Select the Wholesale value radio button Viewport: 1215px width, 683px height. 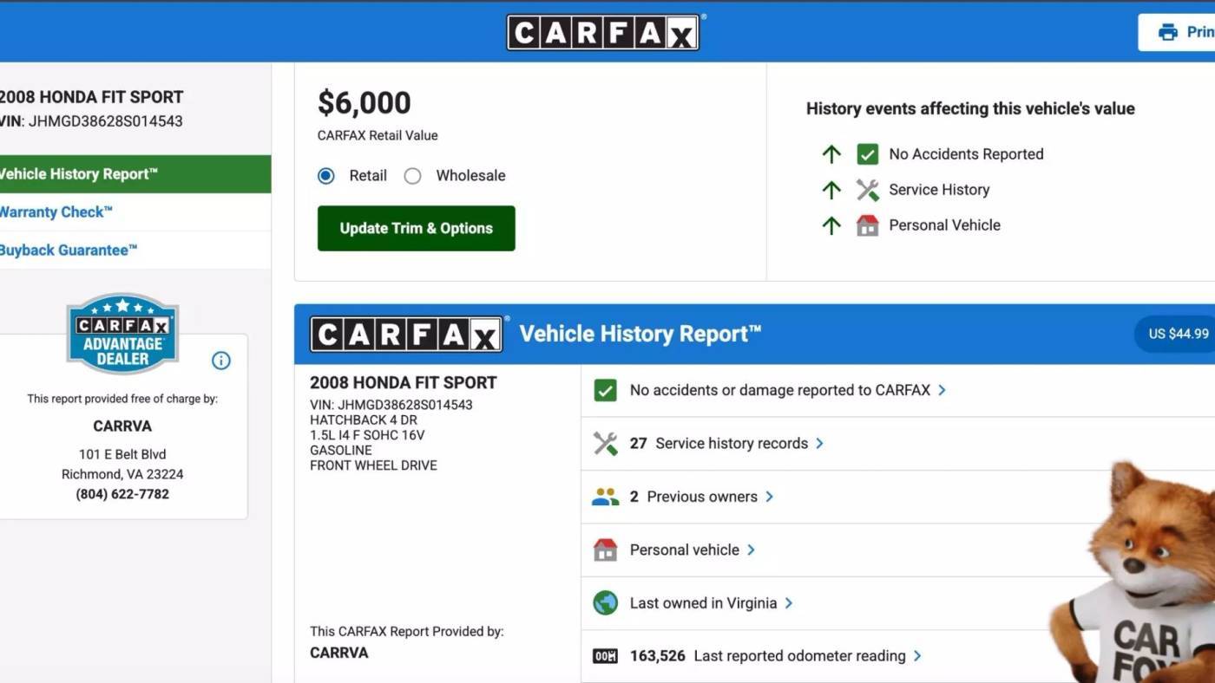[x=413, y=176]
